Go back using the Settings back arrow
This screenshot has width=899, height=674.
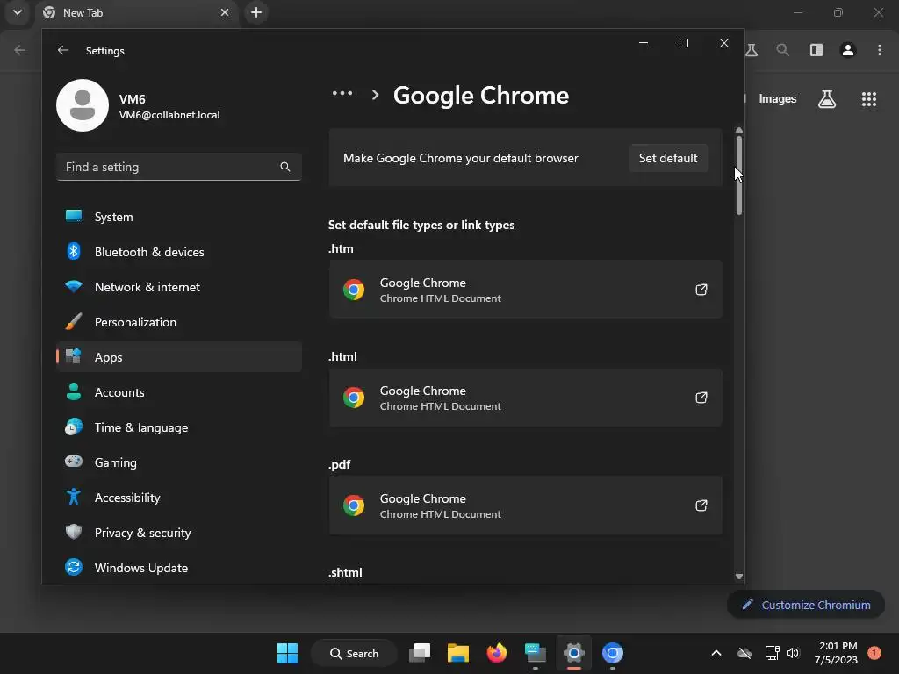click(63, 50)
